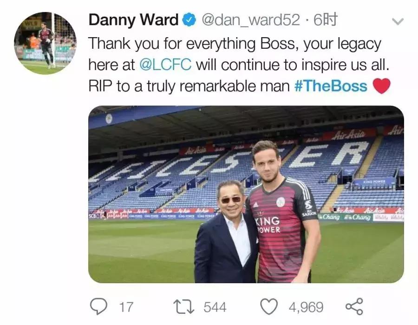Image resolution: width=418 pixels, height=325 pixels.
Task: Open the Danny Ward display name
Action: point(133,20)
